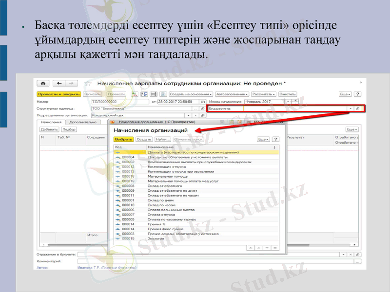Image resolution: width=390 pixels, height=292 pixels.
Task: Open the Рассчитать dropdown
Action: tap(264, 93)
